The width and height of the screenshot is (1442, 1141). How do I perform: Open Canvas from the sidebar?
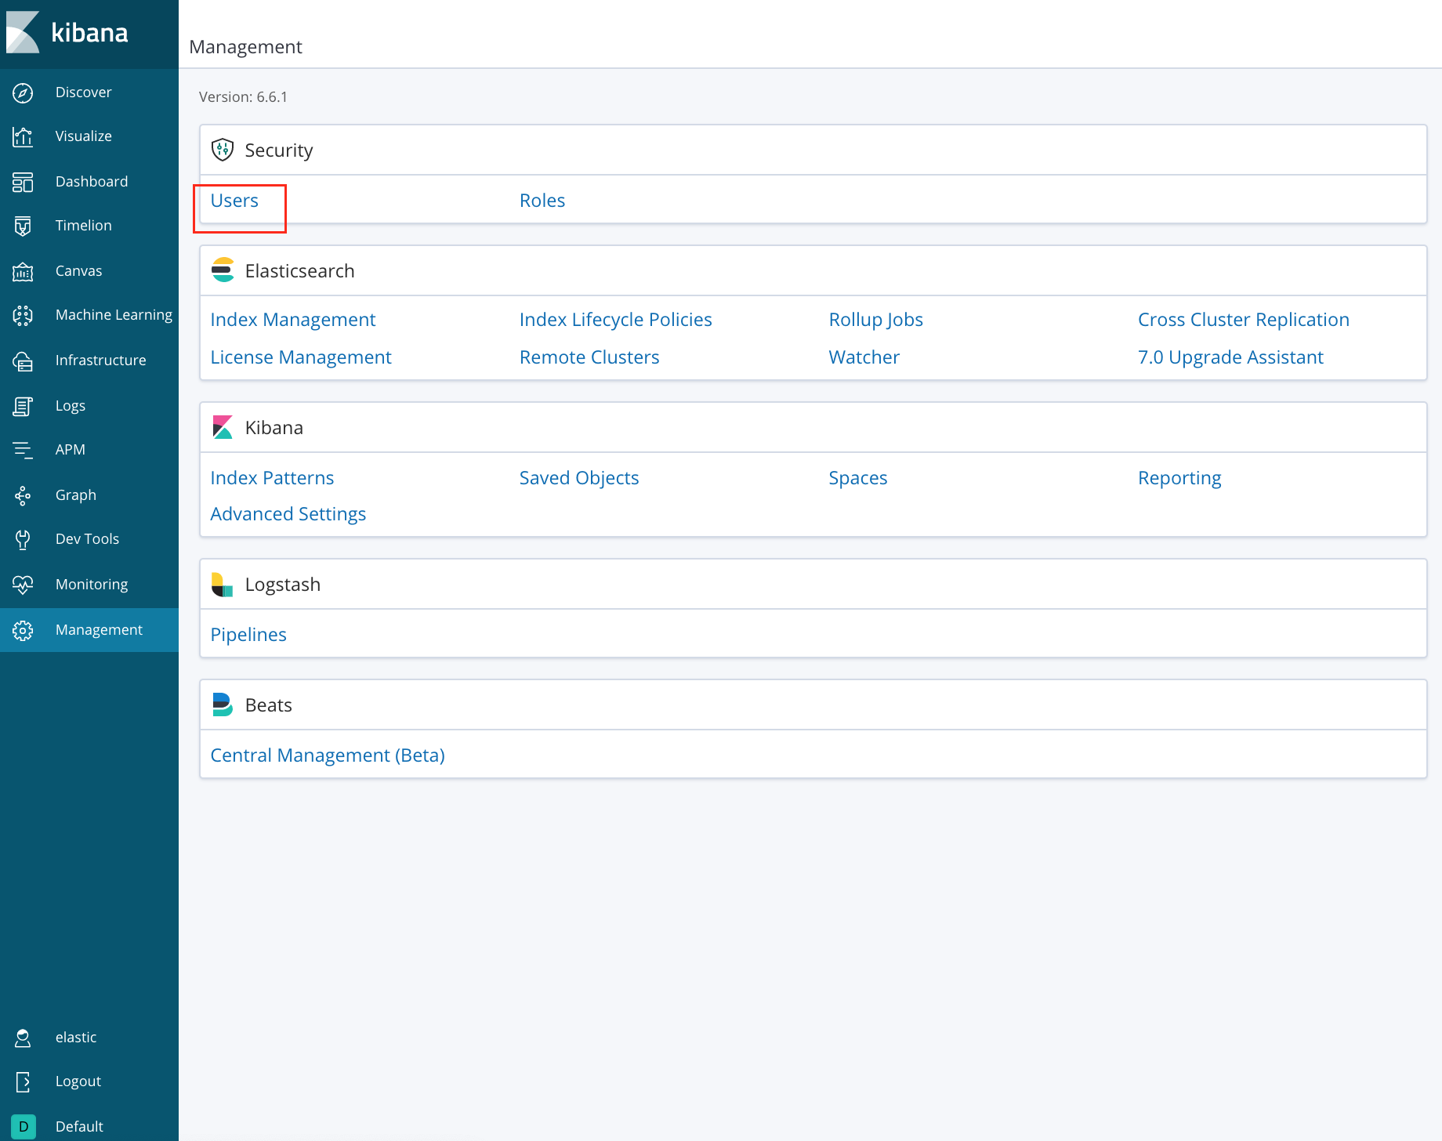(x=78, y=271)
